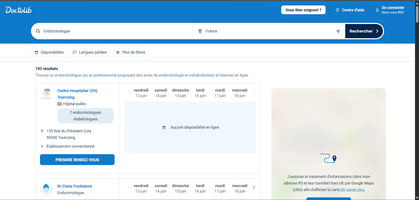
Task: Click the map route illustration icon
Action: click(x=329, y=160)
